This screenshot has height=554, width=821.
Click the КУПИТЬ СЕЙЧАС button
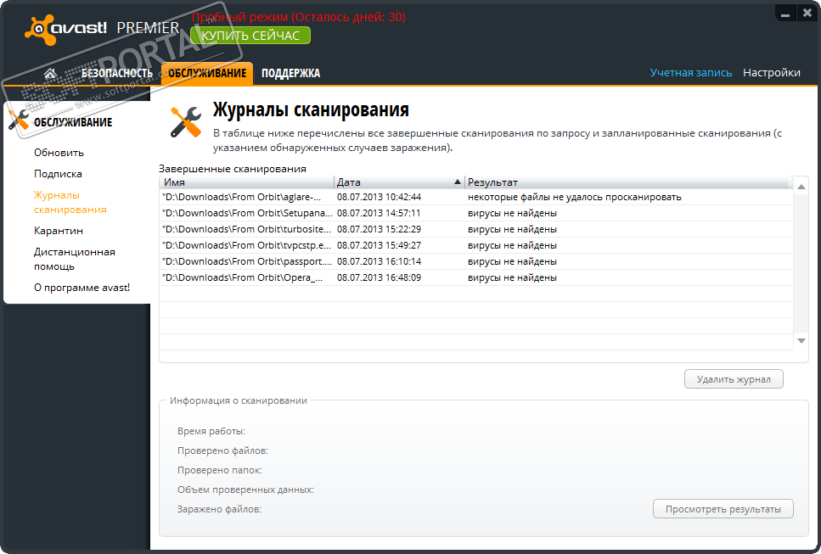click(x=250, y=36)
